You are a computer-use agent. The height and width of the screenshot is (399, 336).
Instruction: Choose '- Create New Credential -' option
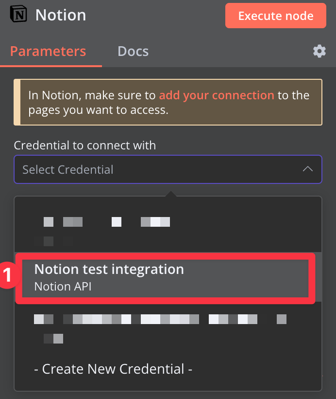point(113,369)
